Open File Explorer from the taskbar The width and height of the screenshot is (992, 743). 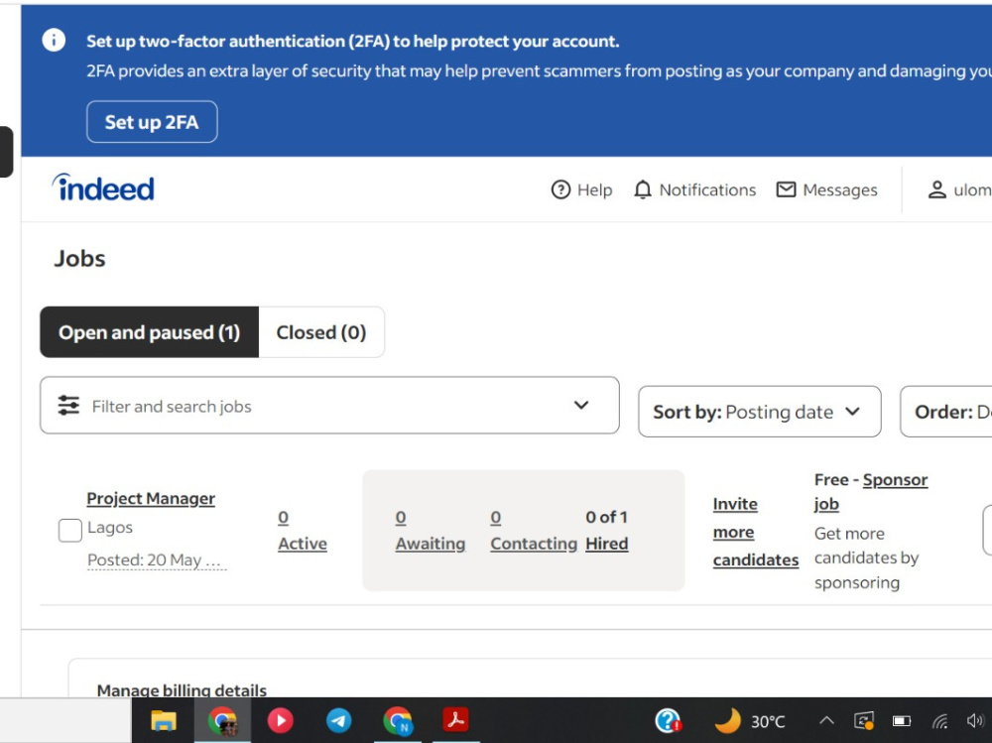[x=164, y=720]
